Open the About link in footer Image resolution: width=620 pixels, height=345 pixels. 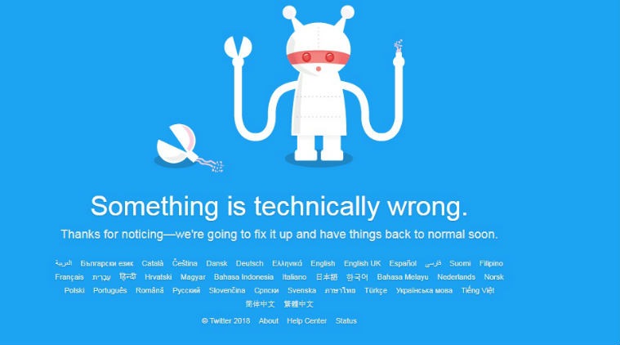tap(269, 320)
